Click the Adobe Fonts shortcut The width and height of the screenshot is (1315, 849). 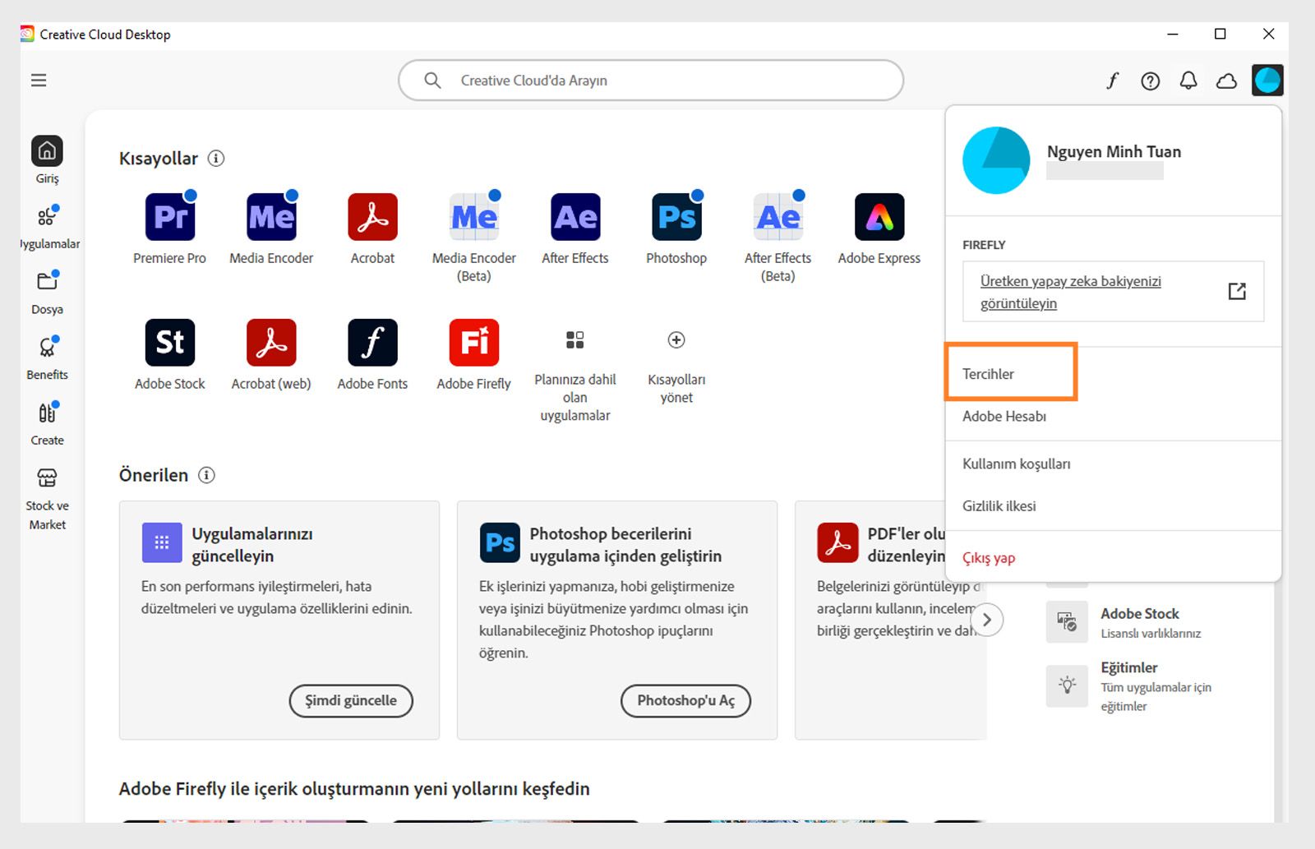pyautogui.click(x=372, y=342)
